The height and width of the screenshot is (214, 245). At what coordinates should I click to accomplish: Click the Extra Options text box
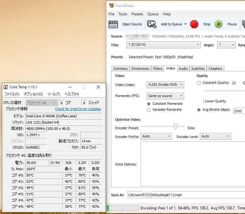click(x=193, y=164)
